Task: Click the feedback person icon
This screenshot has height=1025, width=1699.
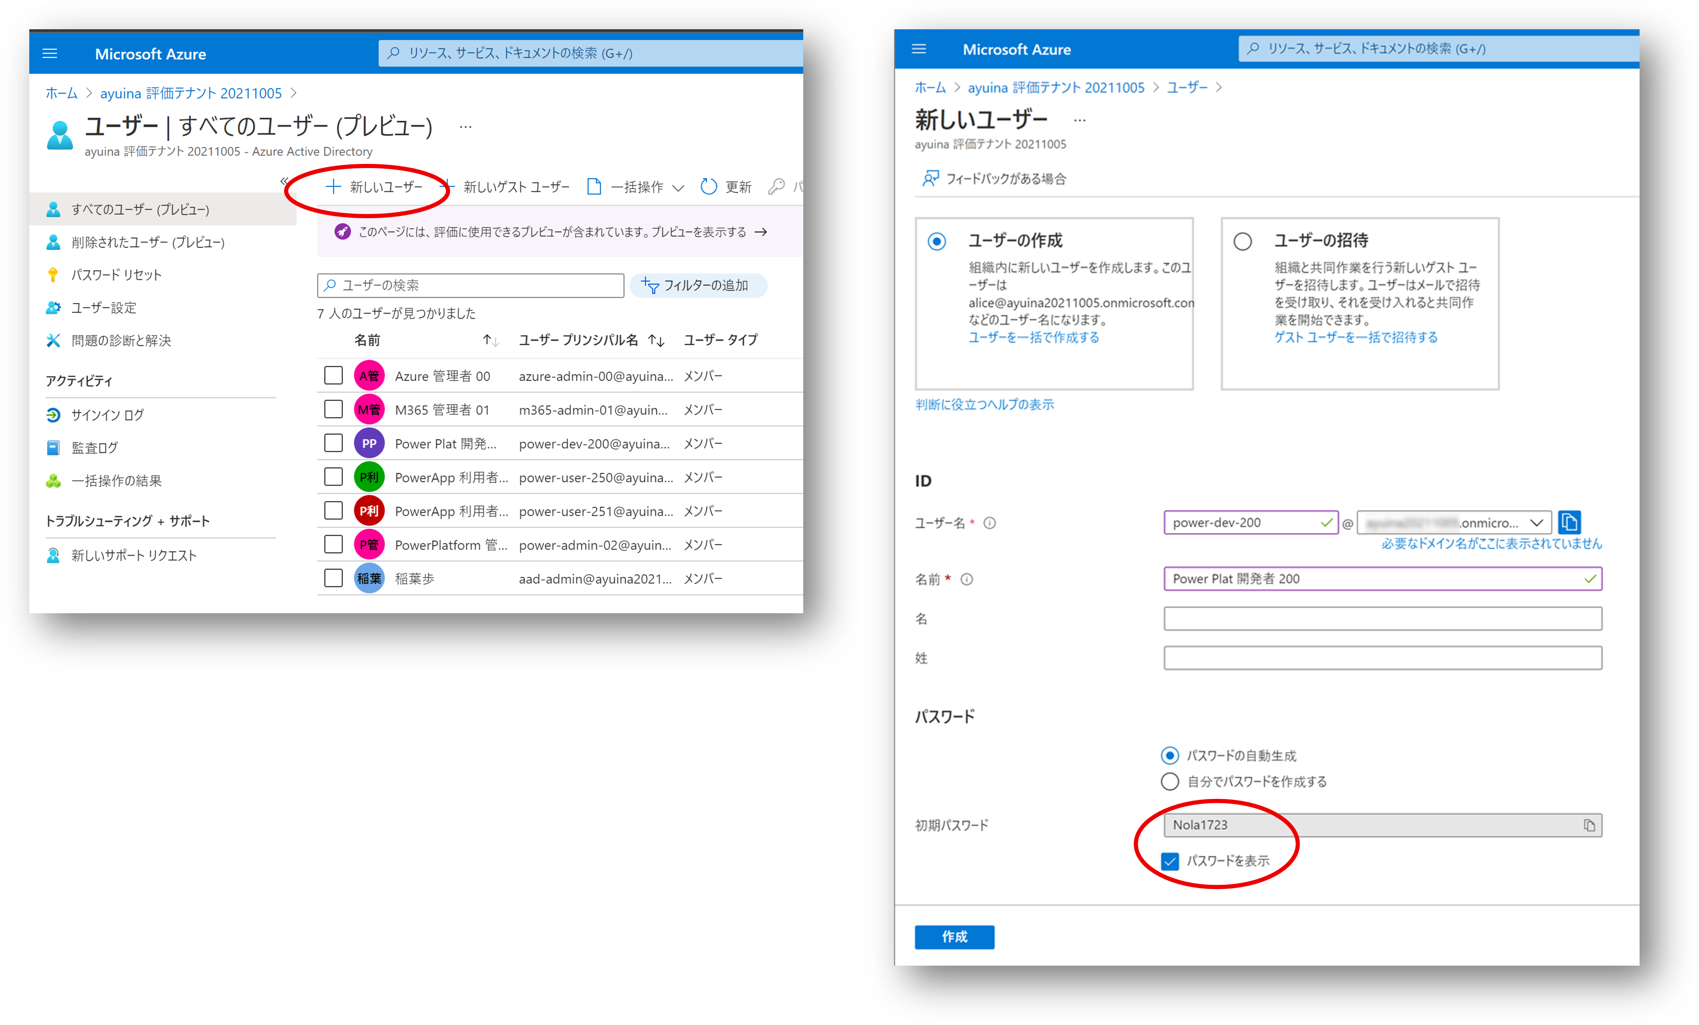Action: (x=930, y=179)
